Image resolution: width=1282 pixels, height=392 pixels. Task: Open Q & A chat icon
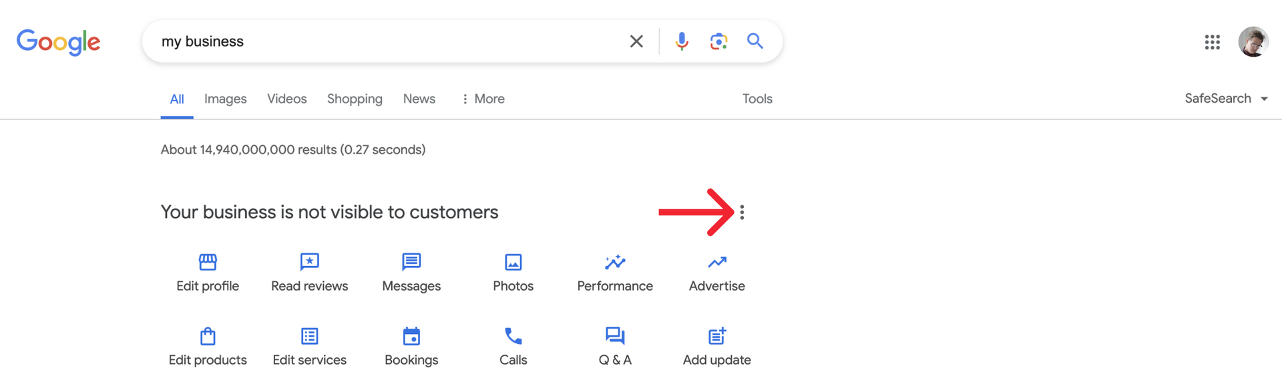(615, 336)
